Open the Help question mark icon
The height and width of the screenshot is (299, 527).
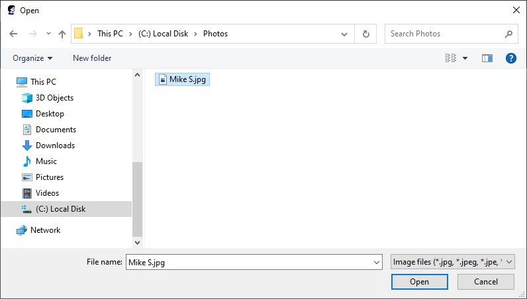click(x=510, y=58)
